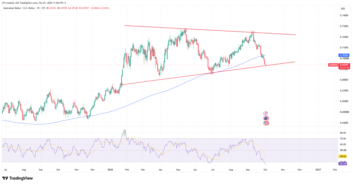The height and width of the screenshot is (184, 353).
Task: Open the Australian flag economic event marker
Action: click(266, 118)
